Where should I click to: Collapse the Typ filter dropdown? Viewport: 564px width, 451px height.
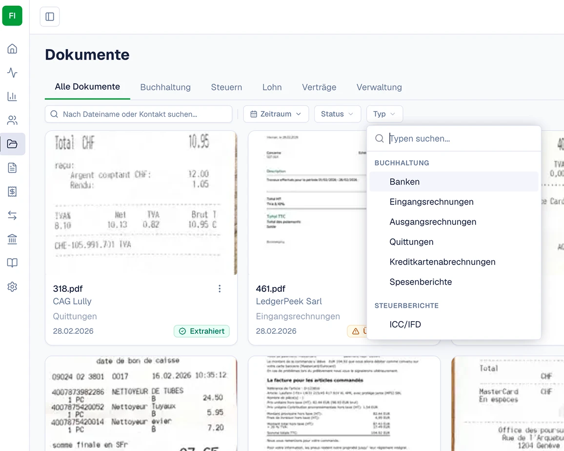click(384, 114)
